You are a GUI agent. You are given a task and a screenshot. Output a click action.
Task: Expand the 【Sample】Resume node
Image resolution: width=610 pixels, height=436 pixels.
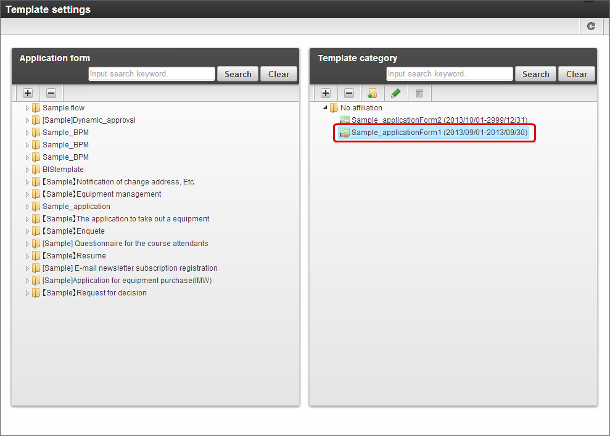27,257
